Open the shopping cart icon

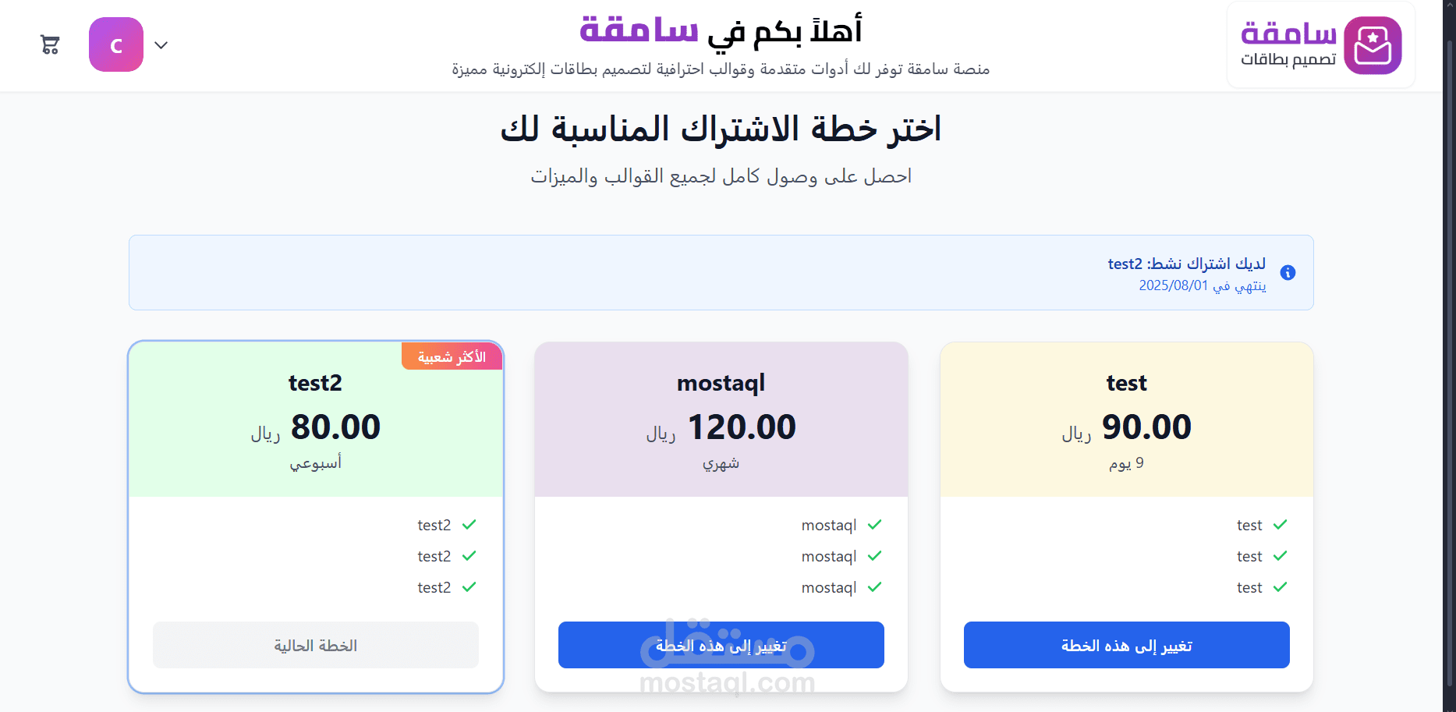tap(50, 45)
